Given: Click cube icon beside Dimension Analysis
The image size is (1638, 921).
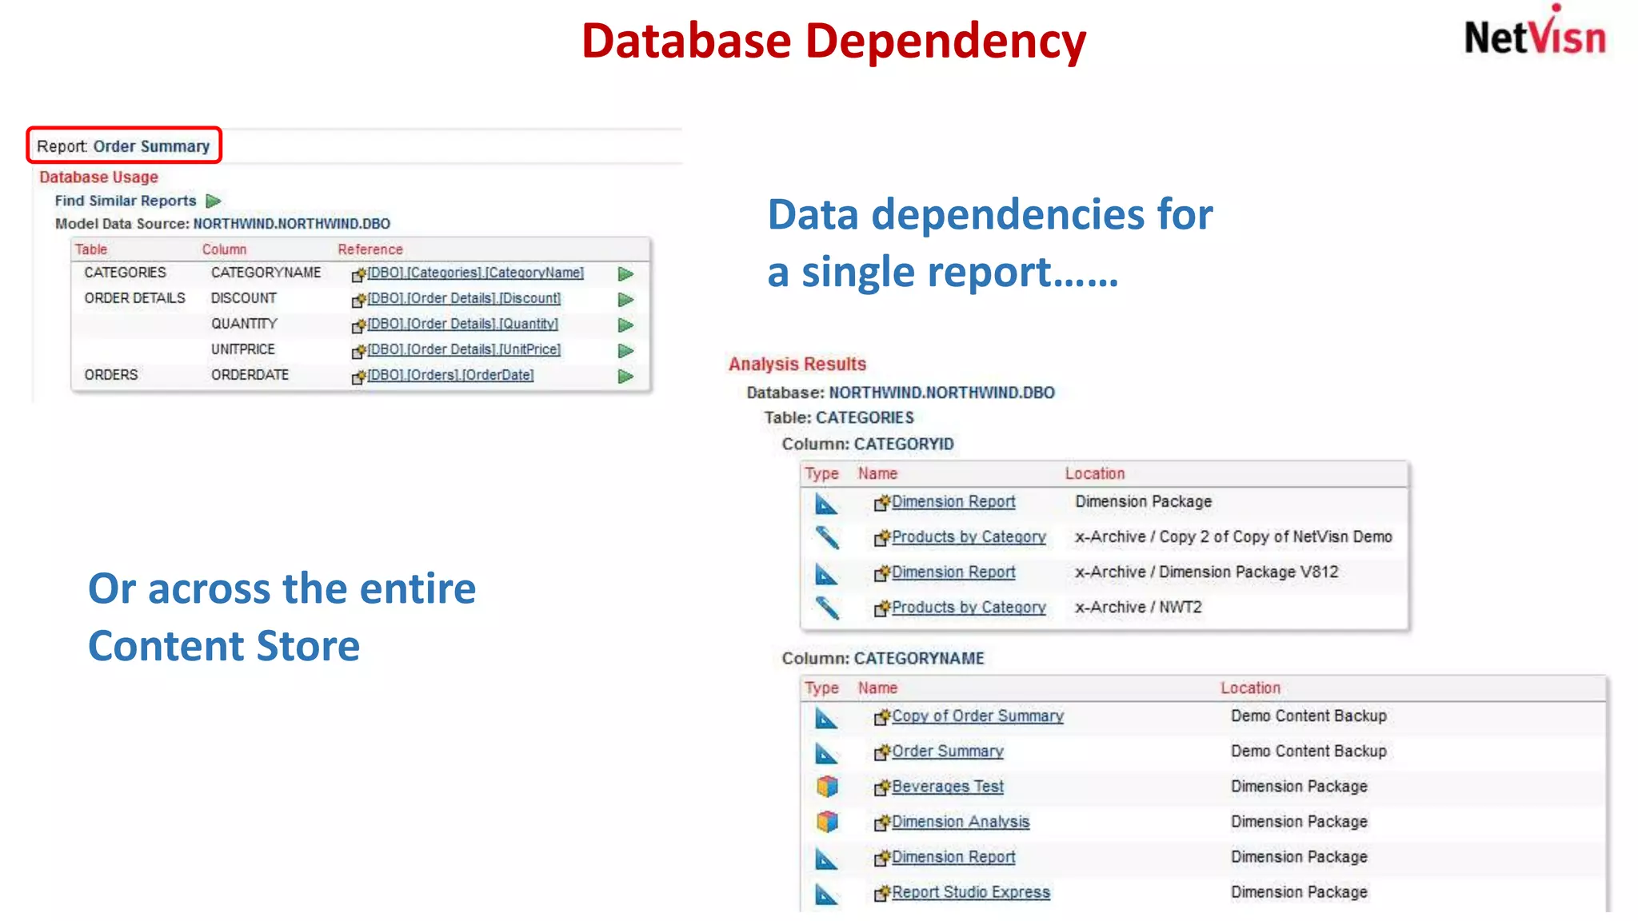Looking at the screenshot, I should click(x=827, y=822).
